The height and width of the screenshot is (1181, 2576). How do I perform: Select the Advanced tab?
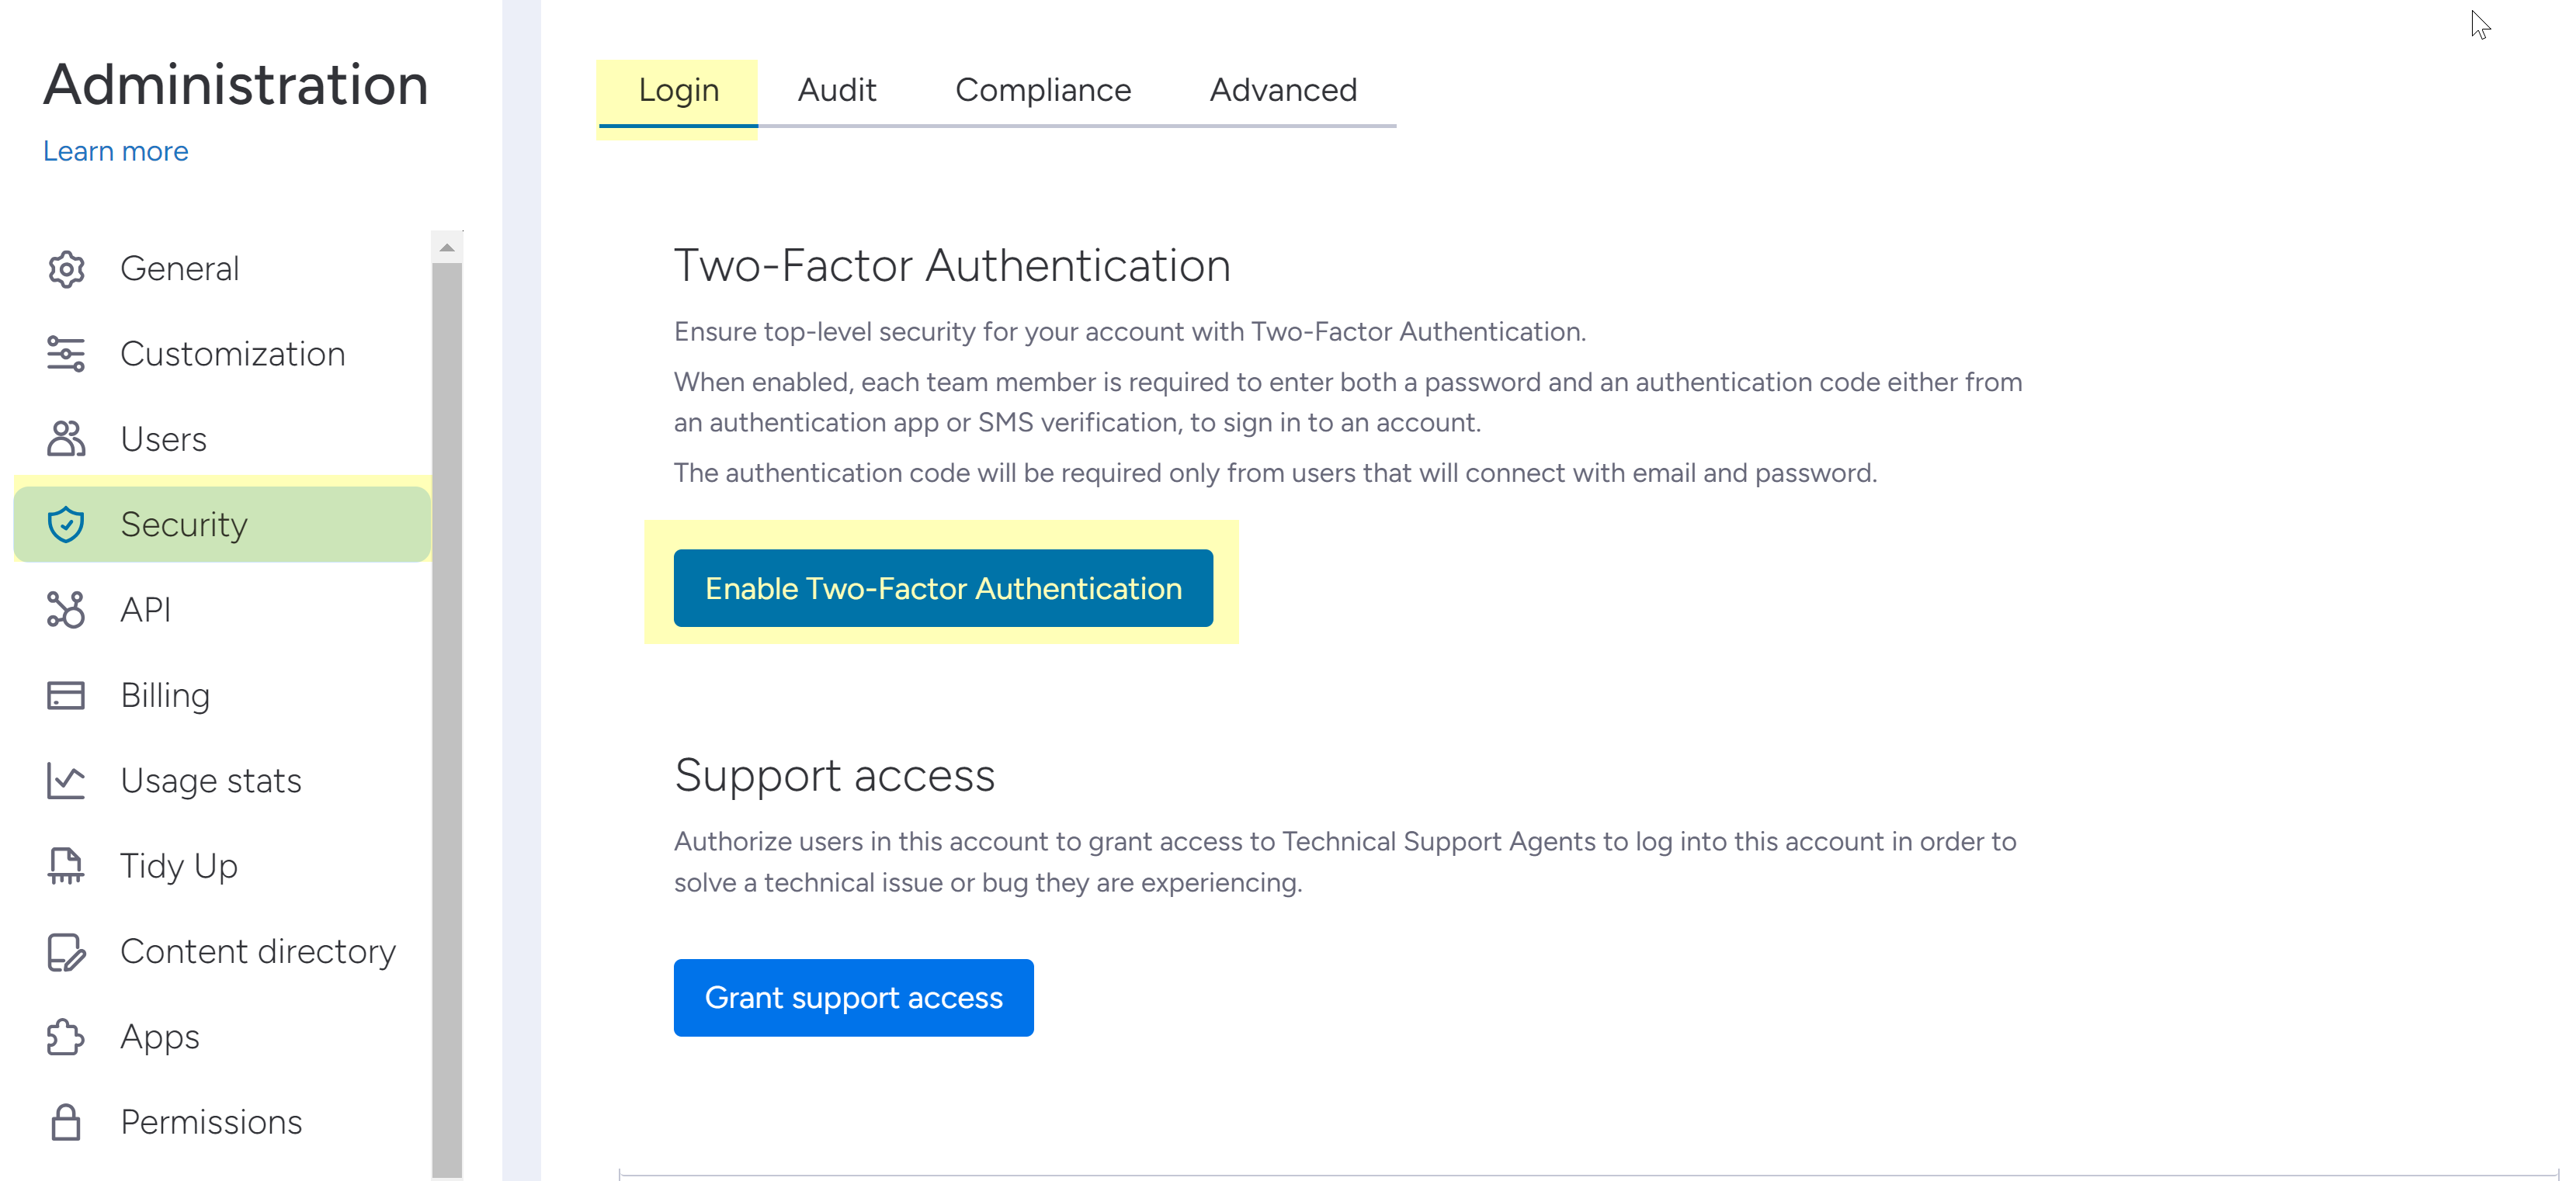[x=1283, y=90]
